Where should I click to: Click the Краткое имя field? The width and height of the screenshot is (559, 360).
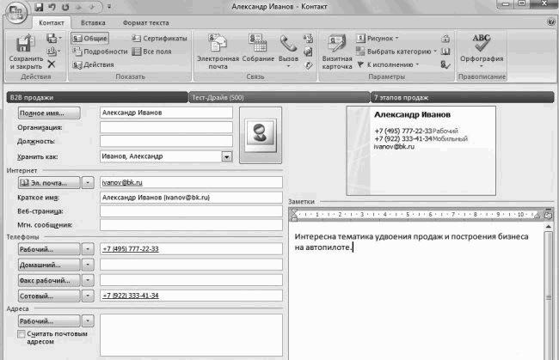(191, 198)
